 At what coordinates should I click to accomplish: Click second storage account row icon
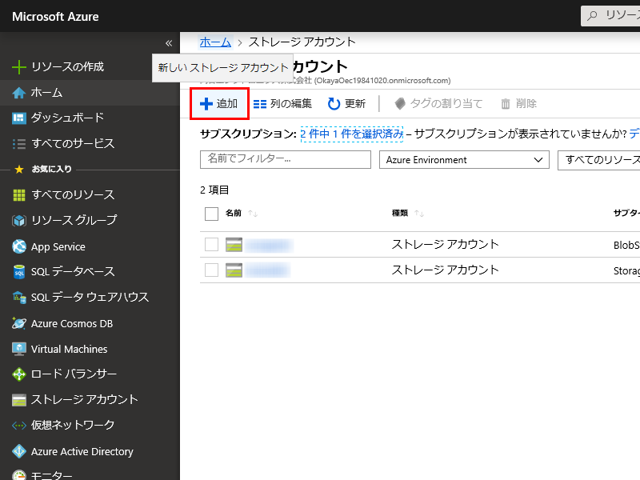click(x=234, y=270)
